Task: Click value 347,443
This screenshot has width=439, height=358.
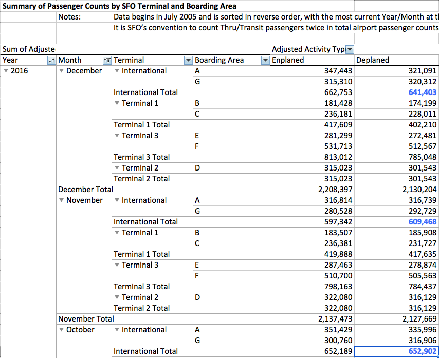Action: pyautogui.click(x=338, y=71)
